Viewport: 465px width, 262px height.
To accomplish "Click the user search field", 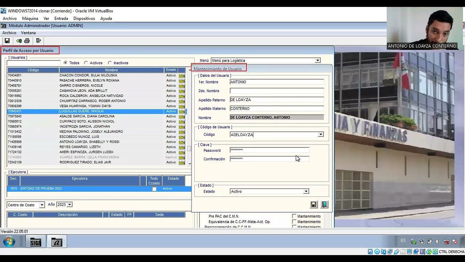I will [33, 63].
